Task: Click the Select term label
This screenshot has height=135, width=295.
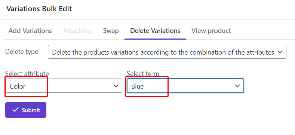Action: pyautogui.click(x=143, y=73)
